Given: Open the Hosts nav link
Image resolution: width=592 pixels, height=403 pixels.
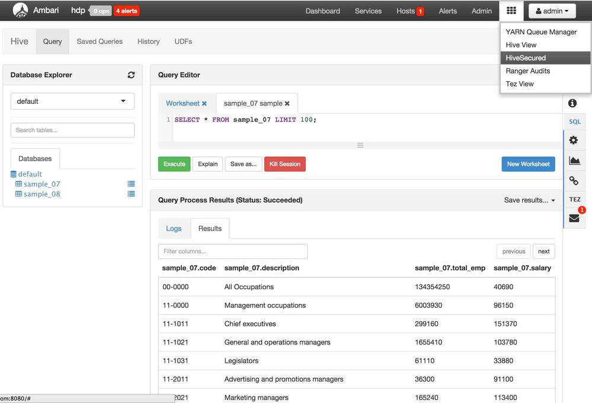Looking at the screenshot, I should point(405,11).
